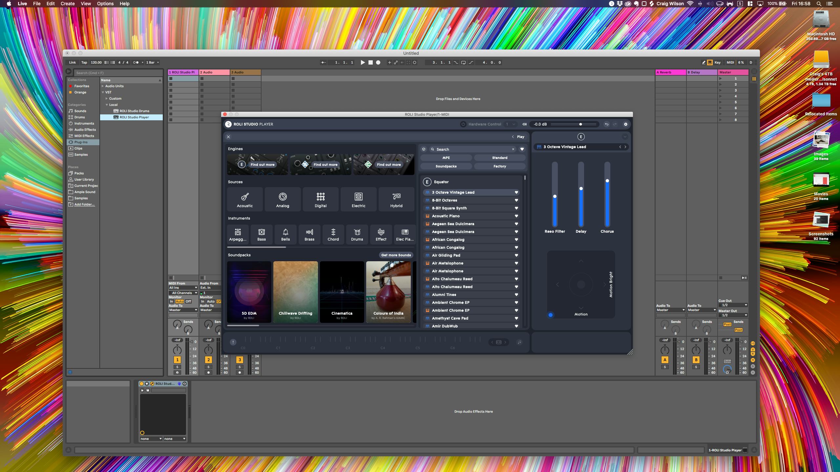This screenshot has height=472, width=840.
Task: Set track 1 monitor to Off
Action: pos(188,302)
